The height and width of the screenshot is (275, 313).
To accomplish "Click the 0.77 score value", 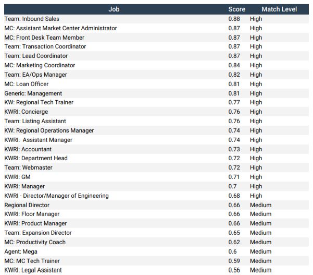I will (x=234, y=102).
